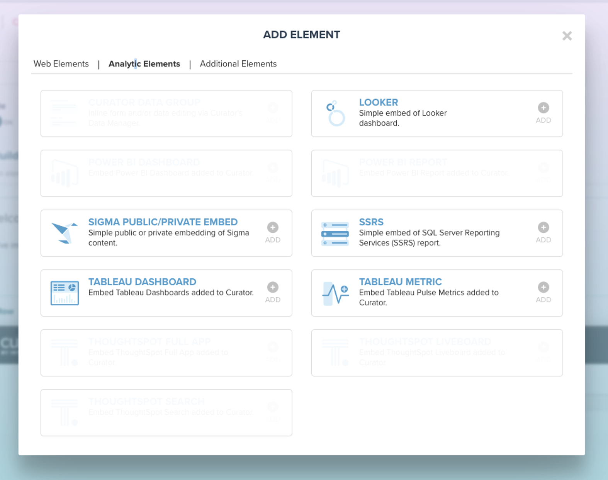Viewport: 608px width, 480px height.
Task: Click the disabled Power BI Dashboard icon
Action: pyautogui.click(x=65, y=173)
